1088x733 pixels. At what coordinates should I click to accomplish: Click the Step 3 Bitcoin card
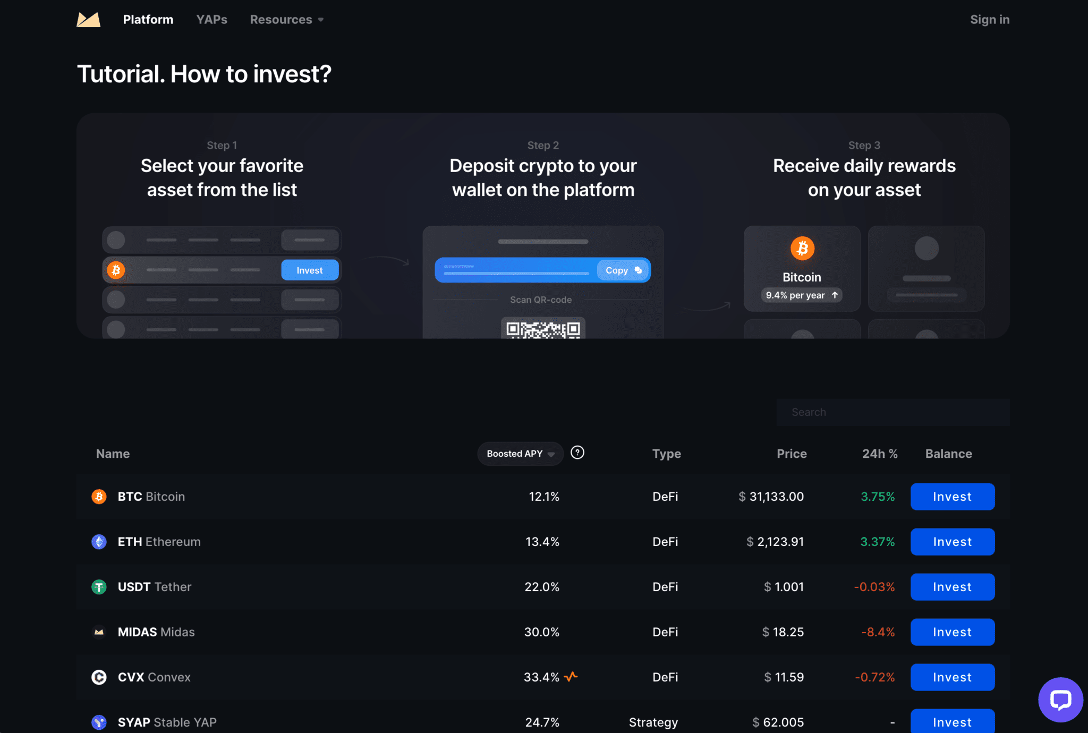click(x=802, y=269)
